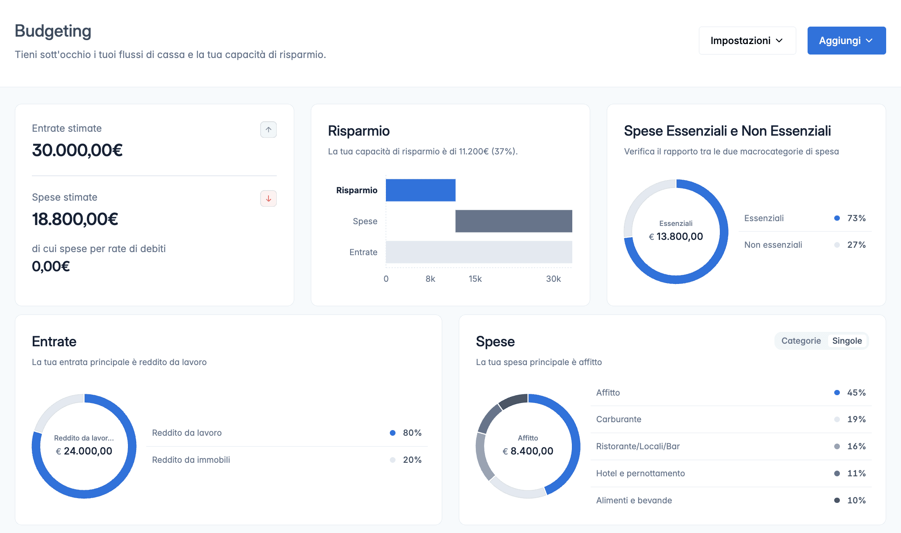
Task: Click the '0,00€' debt installments value
Action: [x=51, y=266]
